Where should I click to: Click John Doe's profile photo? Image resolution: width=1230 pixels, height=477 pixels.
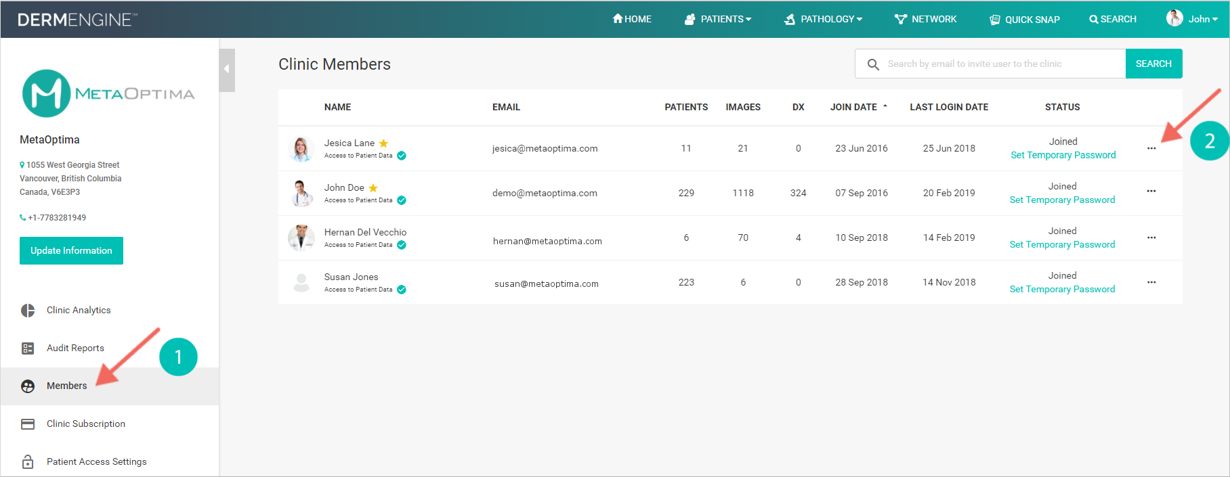301,194
